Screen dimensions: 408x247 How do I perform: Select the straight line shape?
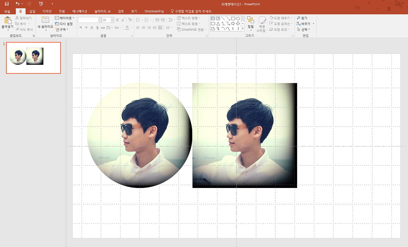pos(223,19)
